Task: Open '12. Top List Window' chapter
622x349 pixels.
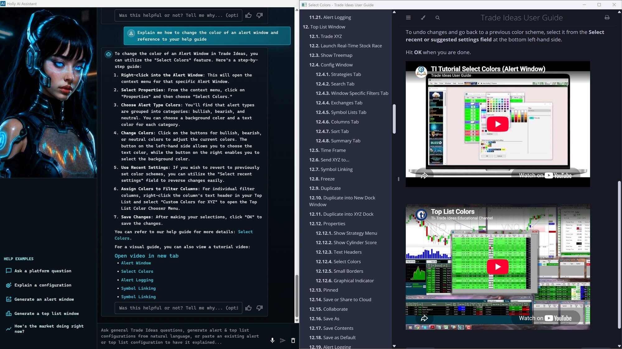Action: (324, 27)
